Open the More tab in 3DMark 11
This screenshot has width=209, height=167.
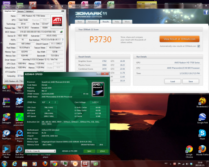click(127, 22)
